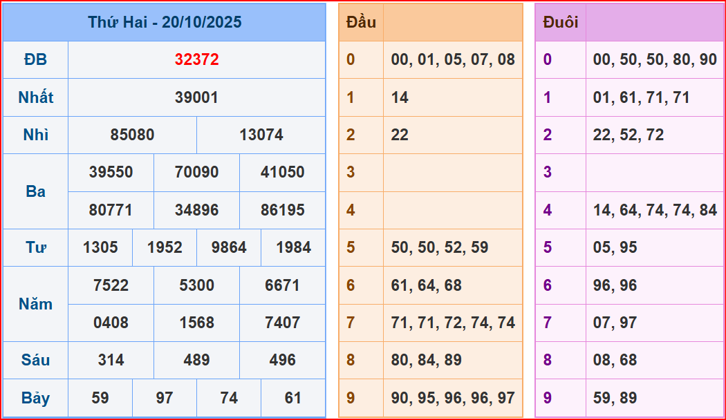Click fifth prize number 0408
The width and height of the screenshot is (726, 420).
pos(111,323)
